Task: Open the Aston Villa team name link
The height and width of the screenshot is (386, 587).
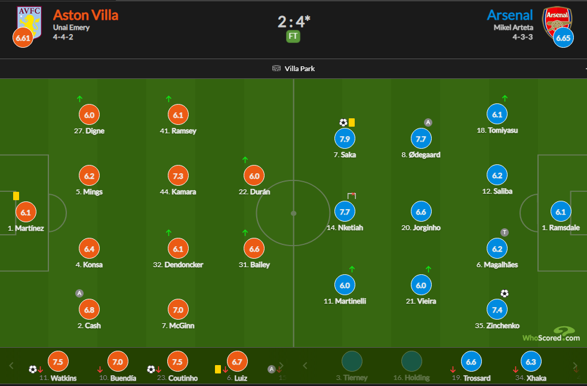Action: point(86,15)
